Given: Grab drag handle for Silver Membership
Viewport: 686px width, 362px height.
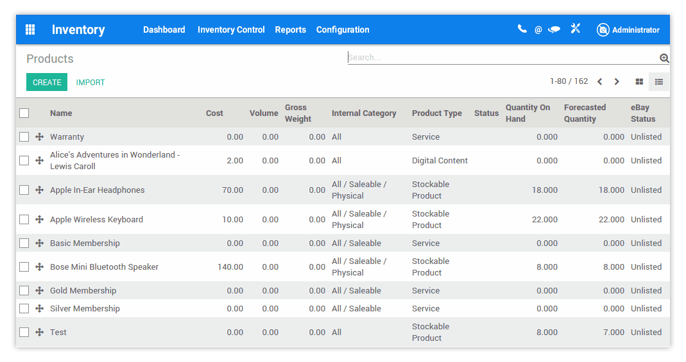Looking at the screenshot, I should pyautogui.click(x=39, y=308).
